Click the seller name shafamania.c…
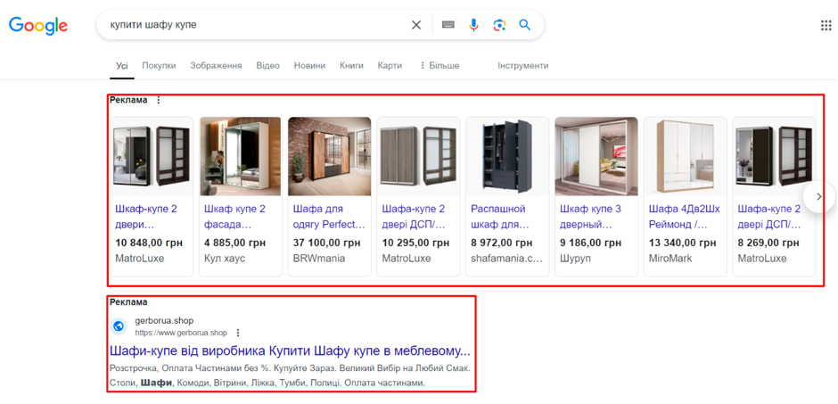 pos(506,259)
